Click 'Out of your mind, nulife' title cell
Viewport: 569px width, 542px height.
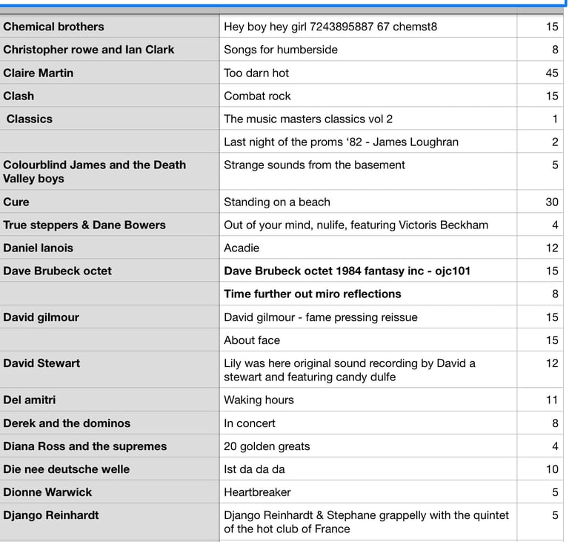[x=368, y=225]
